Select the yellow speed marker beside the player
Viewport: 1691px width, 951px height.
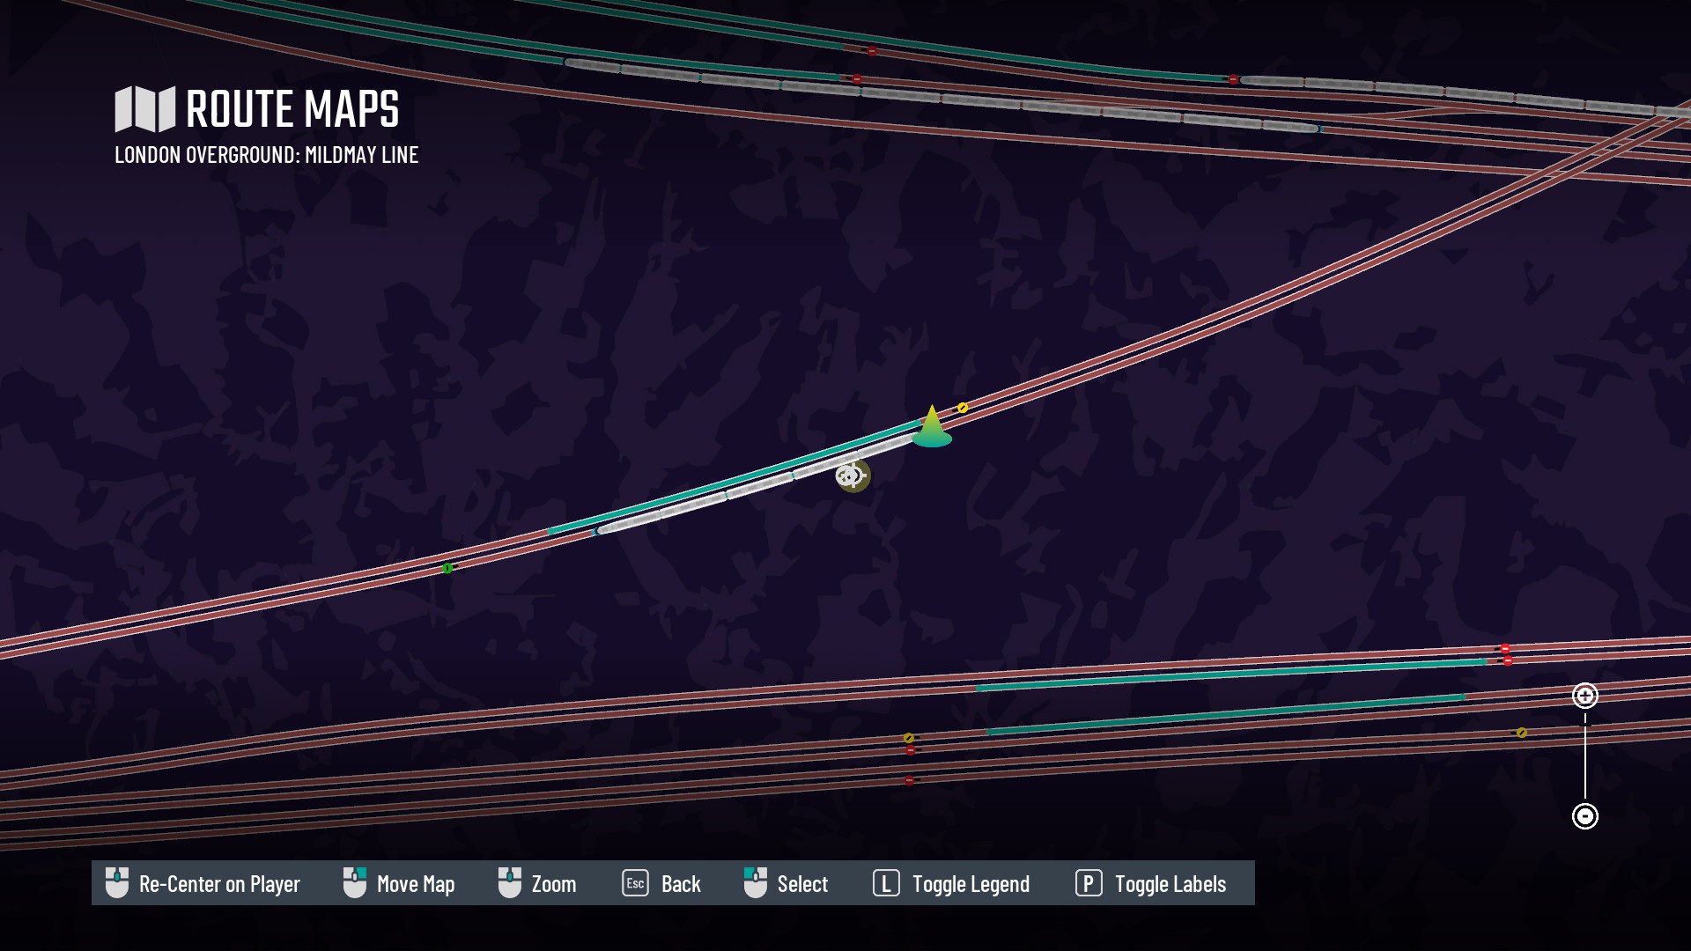(x=963, y=408)
